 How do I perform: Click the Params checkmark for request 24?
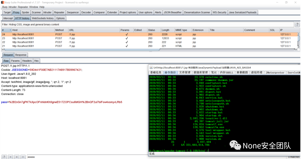point(127,34)
